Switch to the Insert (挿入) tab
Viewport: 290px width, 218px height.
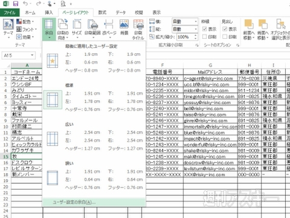(x=49, y=13)
